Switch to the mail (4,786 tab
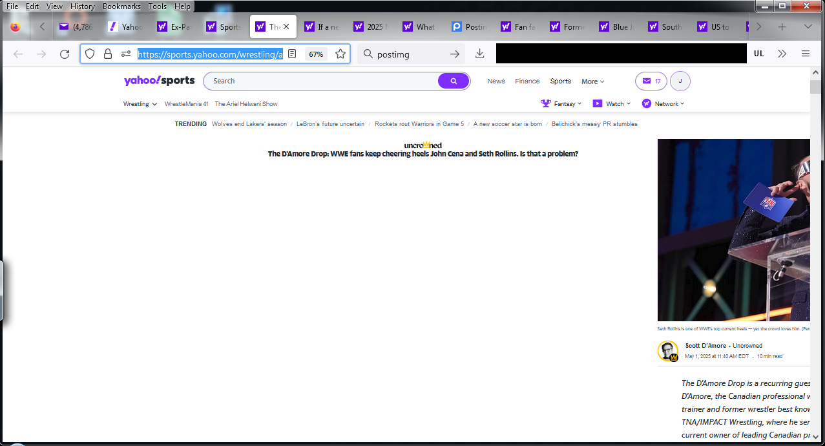Screen dimensions: 825x446 76,27
